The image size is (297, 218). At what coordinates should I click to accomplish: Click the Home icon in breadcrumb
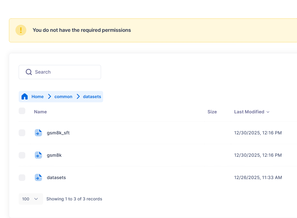click(x=24, y=97)
